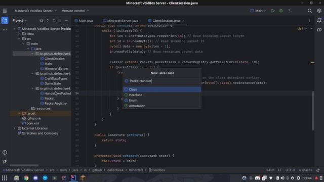Choose Interface in New Java Class popup
324x182 pixels.
coord(162,95)
